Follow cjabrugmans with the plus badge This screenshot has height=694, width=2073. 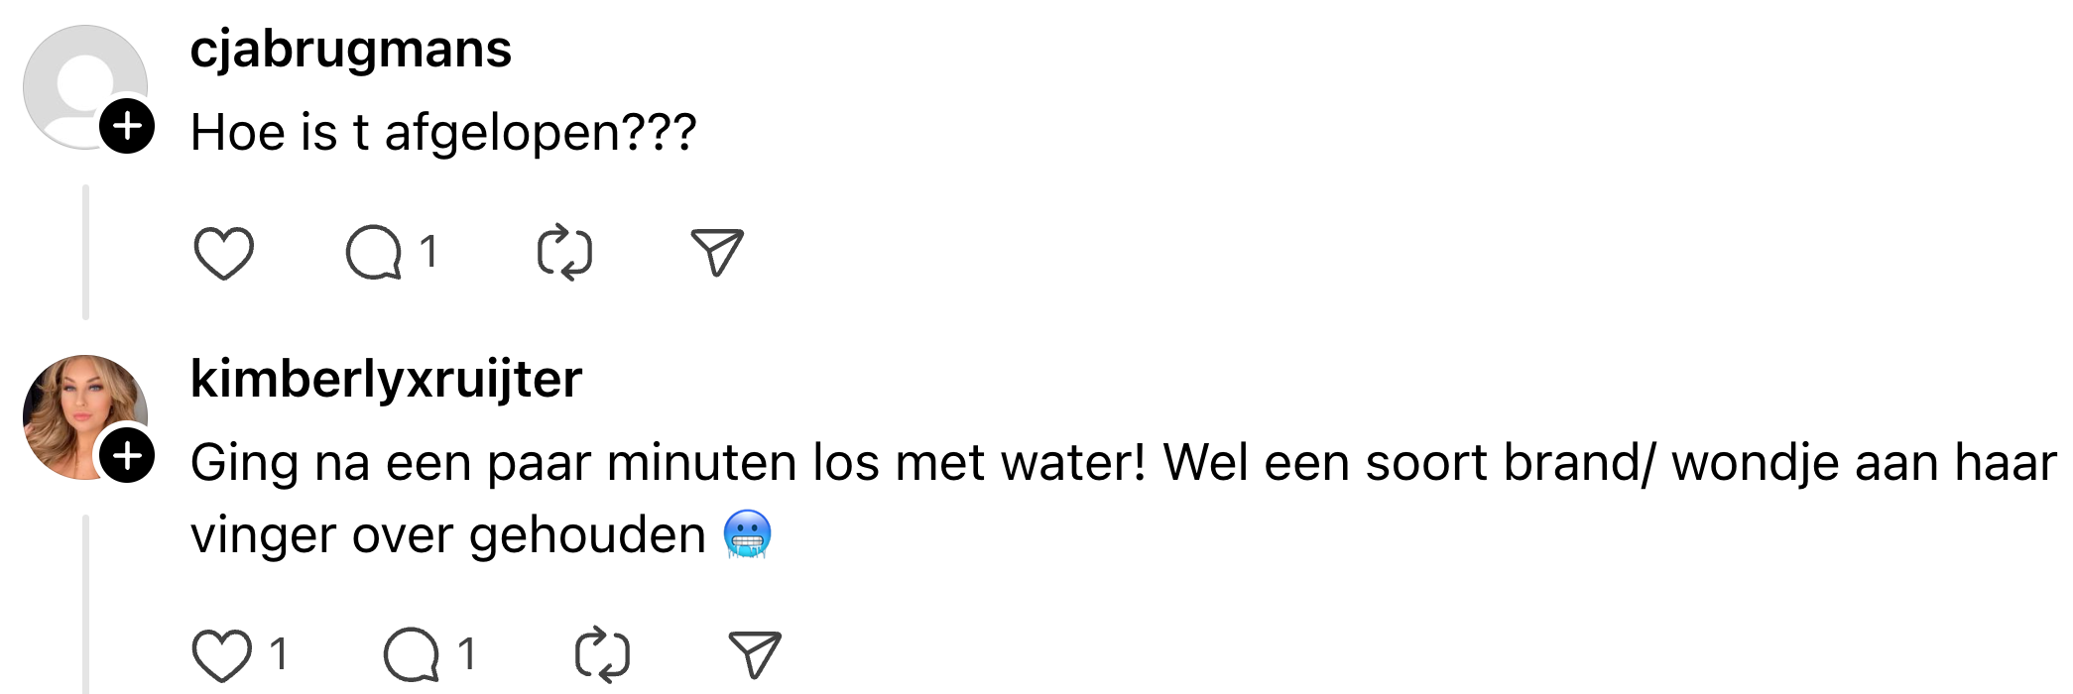coord(127,126)
